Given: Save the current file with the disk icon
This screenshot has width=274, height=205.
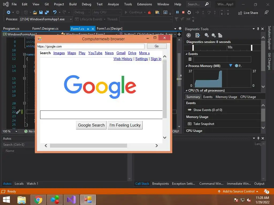Looking at the screenshot, I should 41,12.
